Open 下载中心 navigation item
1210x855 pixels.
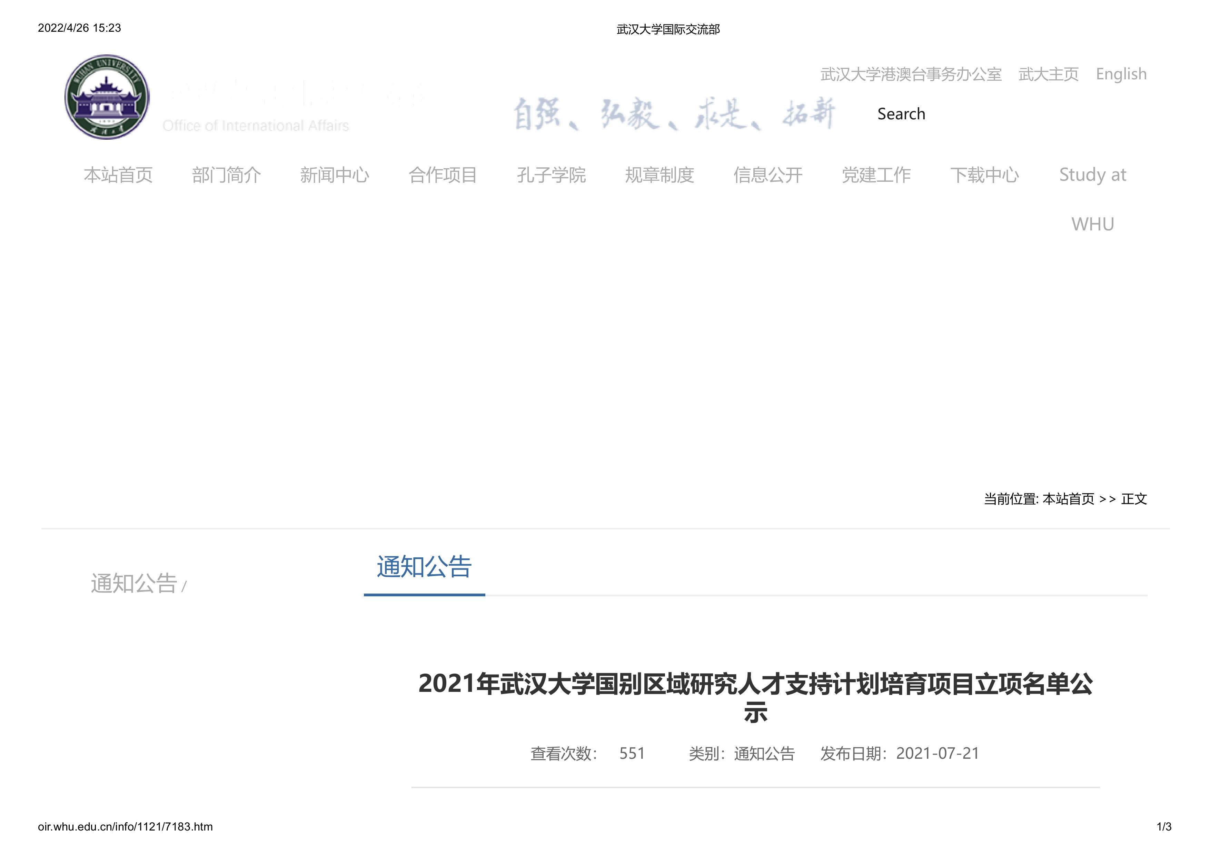pos(984,175)
